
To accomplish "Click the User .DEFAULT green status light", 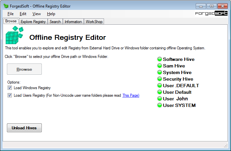I will coord(160,86).
